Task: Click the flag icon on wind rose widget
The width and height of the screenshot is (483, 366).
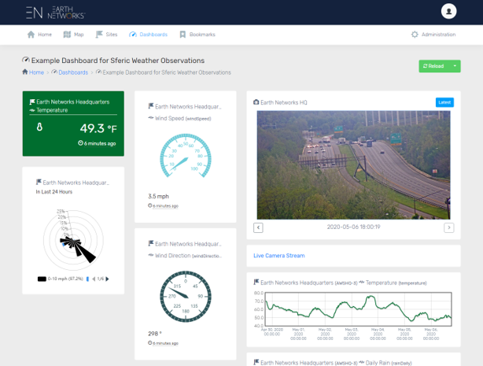Action: point(39,182)
